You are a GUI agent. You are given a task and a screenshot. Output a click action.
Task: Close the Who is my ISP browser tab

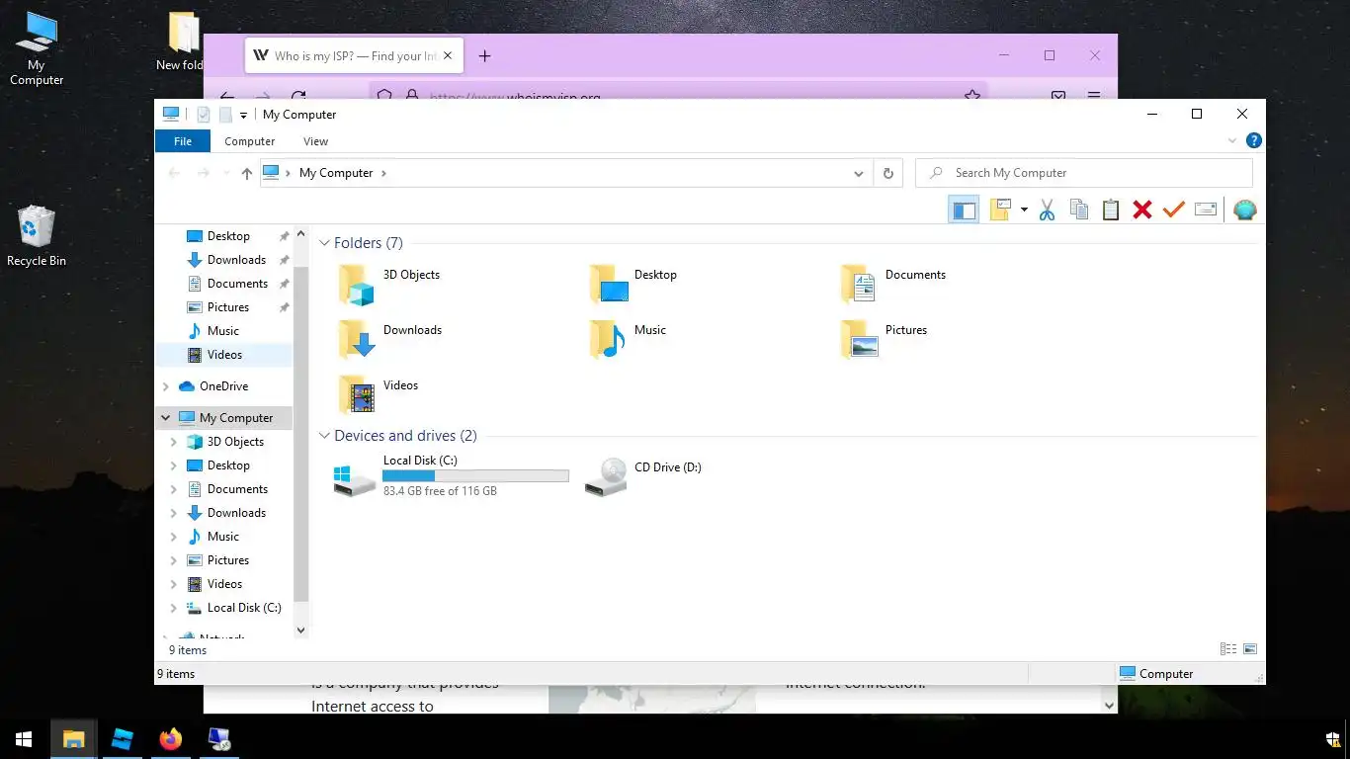pyautogui.click(x=449, y=56)
